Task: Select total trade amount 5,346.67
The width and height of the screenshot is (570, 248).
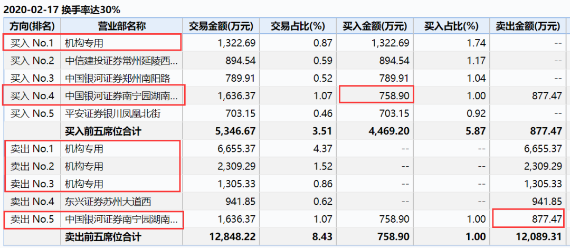Action: 236,131
